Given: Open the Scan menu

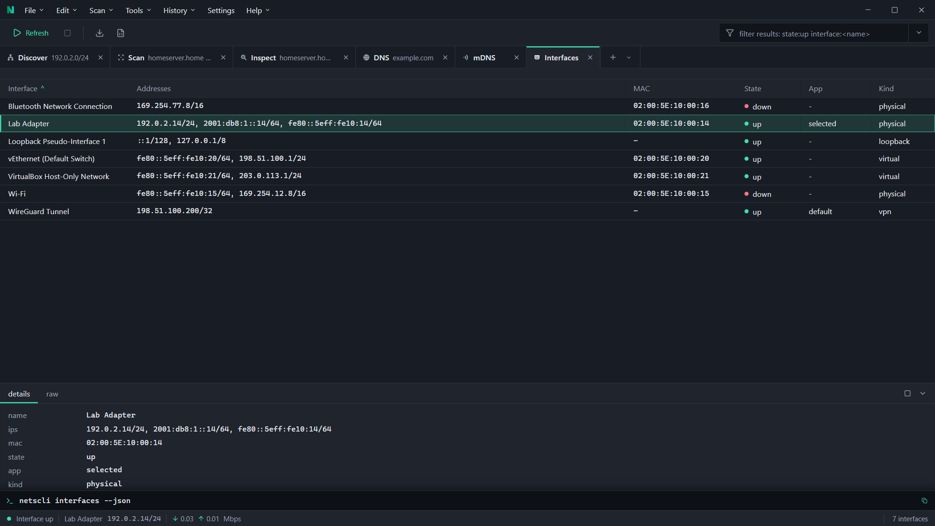Looking at the screenshot, I should pyautogui.click(x=101, y=10).
